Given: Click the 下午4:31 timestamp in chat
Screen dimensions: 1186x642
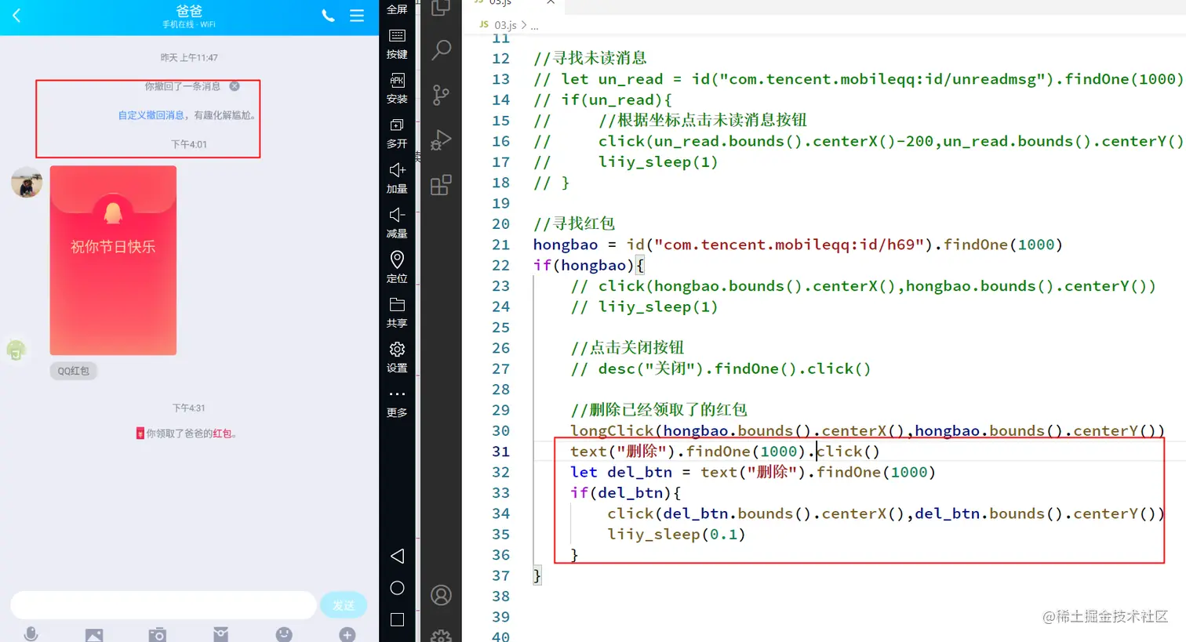Looking at the screenshot, I should 189,408.
